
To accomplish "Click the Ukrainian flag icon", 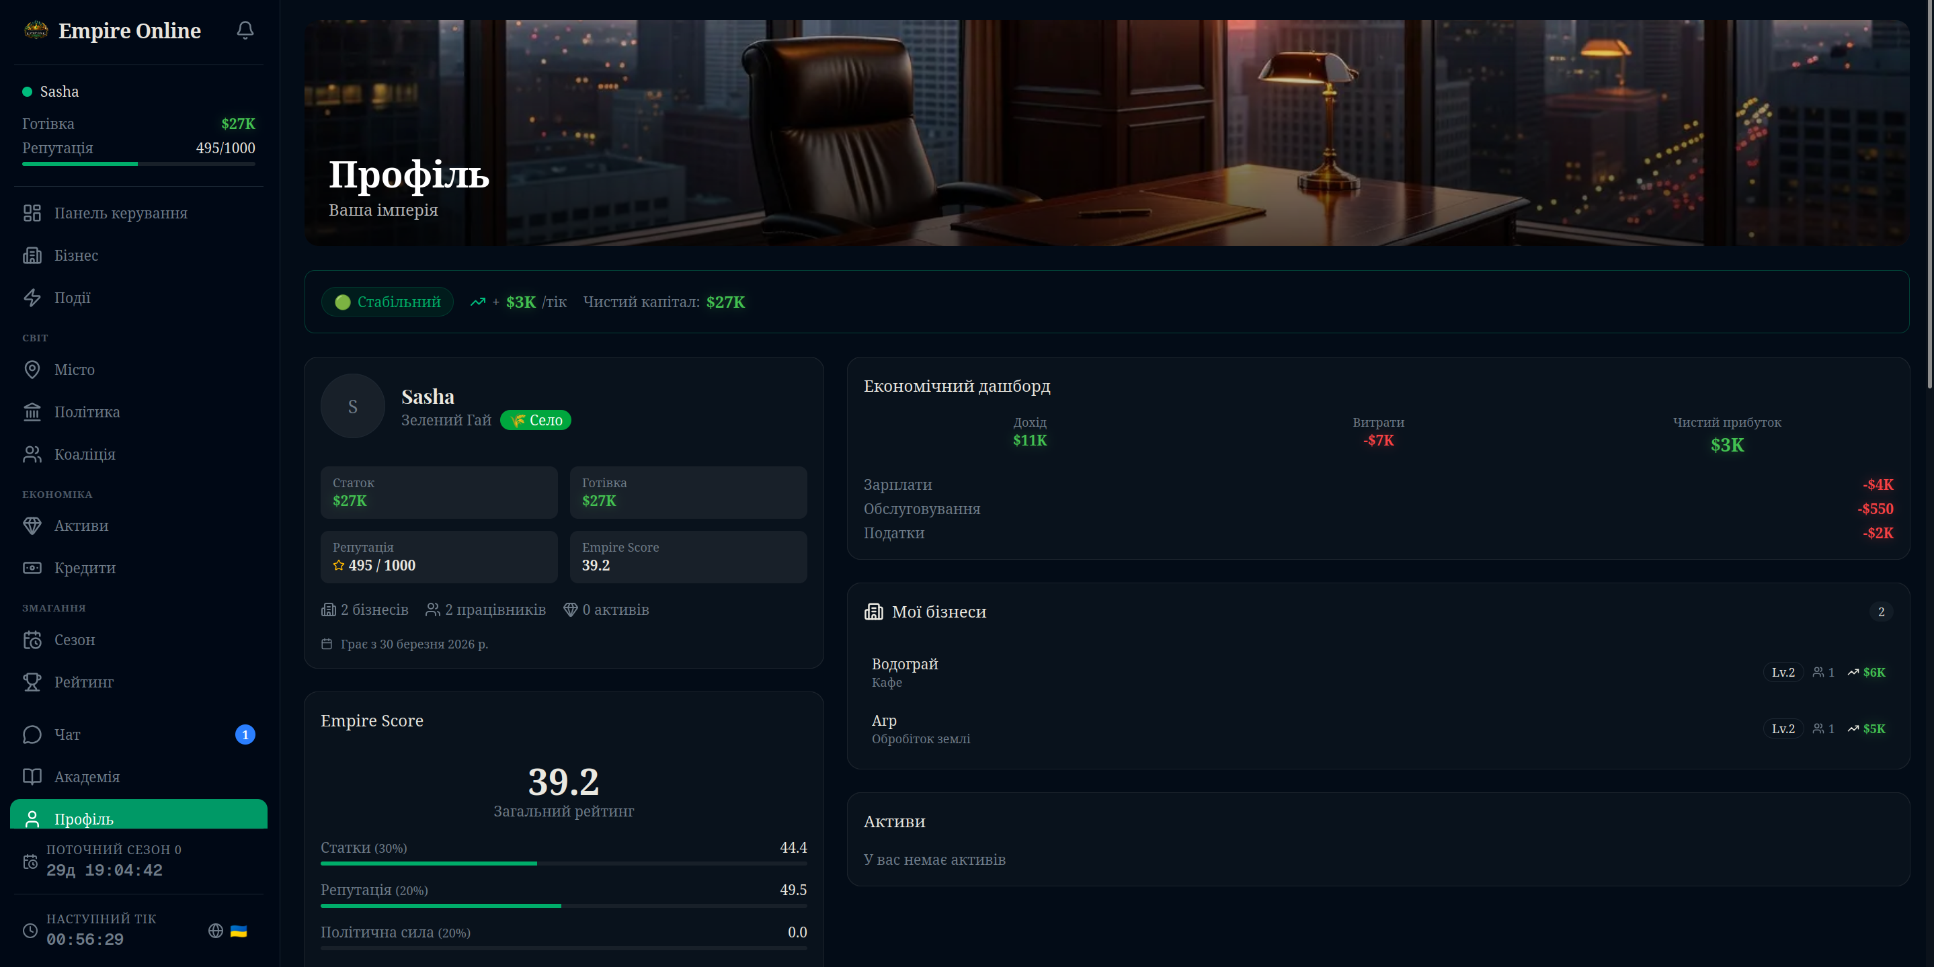I will point(239,931).
